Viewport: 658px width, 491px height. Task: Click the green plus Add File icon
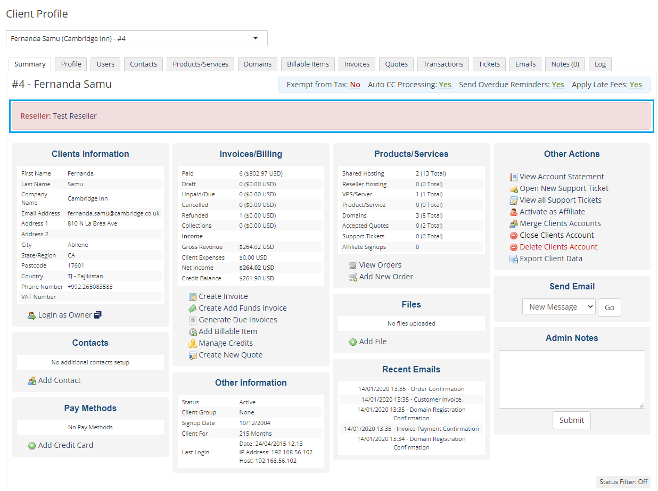(353, 342)
